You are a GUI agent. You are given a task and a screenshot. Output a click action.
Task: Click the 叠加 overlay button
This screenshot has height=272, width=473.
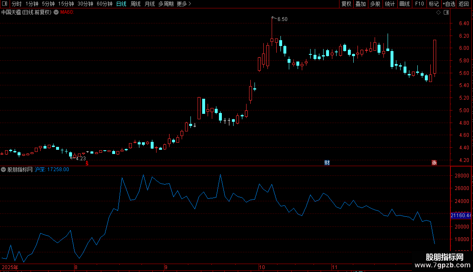(x=361, y=4)
